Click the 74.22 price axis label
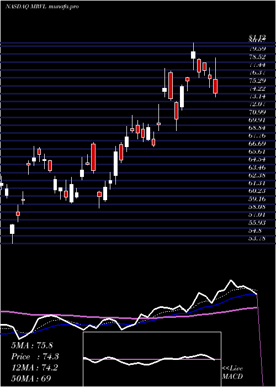 [257, 88]
